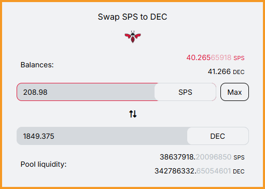Click the SPS unit next to red balance
Image resolution: width=265 pixels, height=189 pixels.
pyautogui.click(x=239, y=58)
